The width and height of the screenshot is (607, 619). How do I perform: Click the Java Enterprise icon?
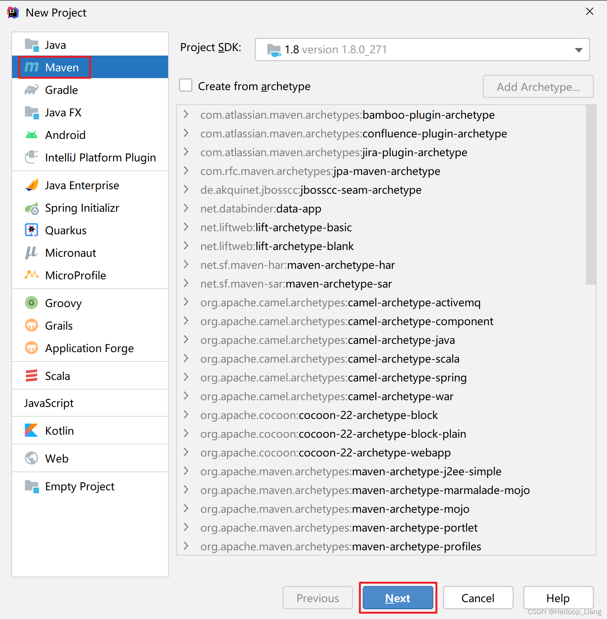tap(32, 185)
